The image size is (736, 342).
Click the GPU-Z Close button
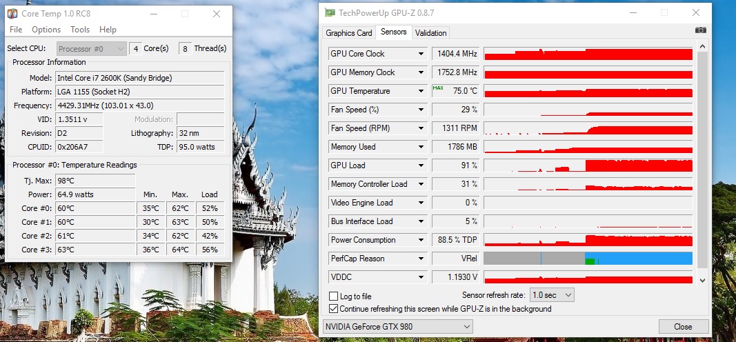[683, 327]
